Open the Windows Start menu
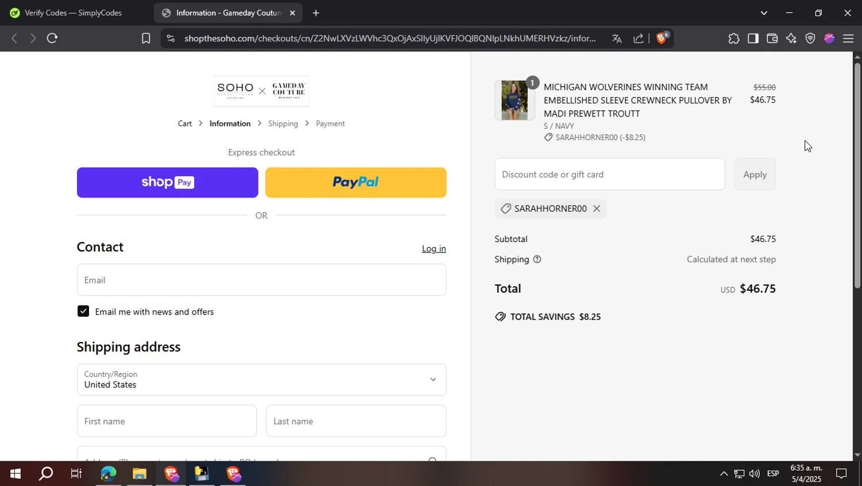862x486 pixels. 16,473
